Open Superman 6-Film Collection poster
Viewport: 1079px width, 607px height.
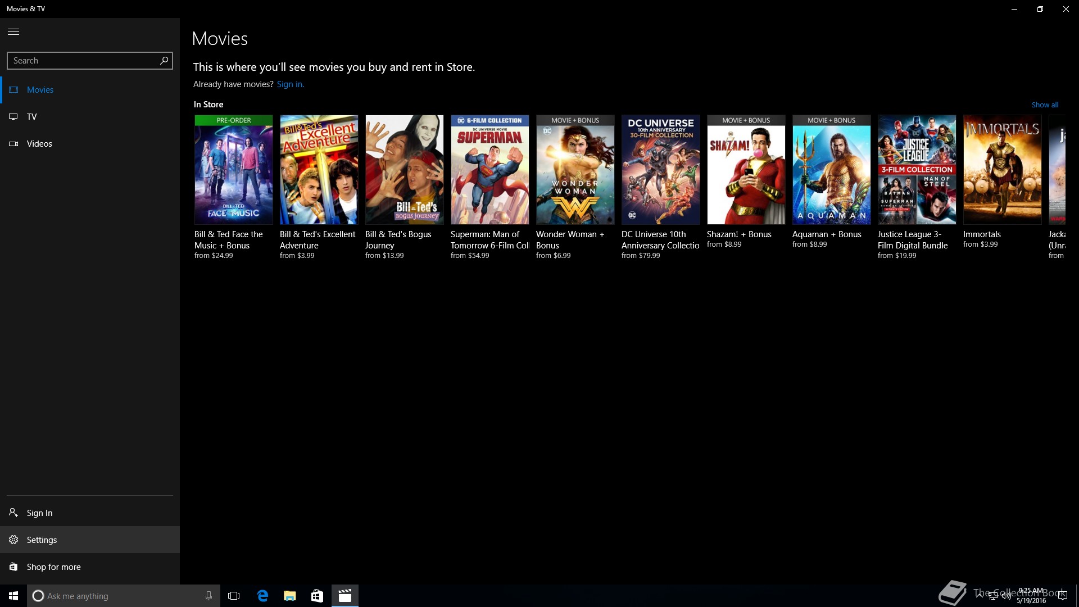(490, 170)
